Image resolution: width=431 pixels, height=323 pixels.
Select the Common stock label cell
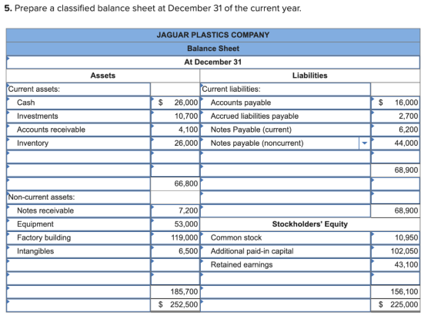[x=286, y=237]
